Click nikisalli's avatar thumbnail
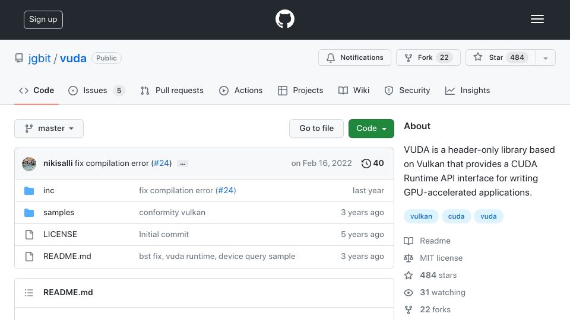 pyautogui.click(x=29, y=164)
